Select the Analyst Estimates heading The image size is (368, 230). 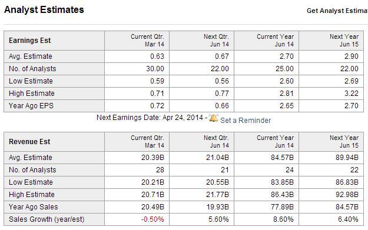pyautogui.click(x=44, y=10)
